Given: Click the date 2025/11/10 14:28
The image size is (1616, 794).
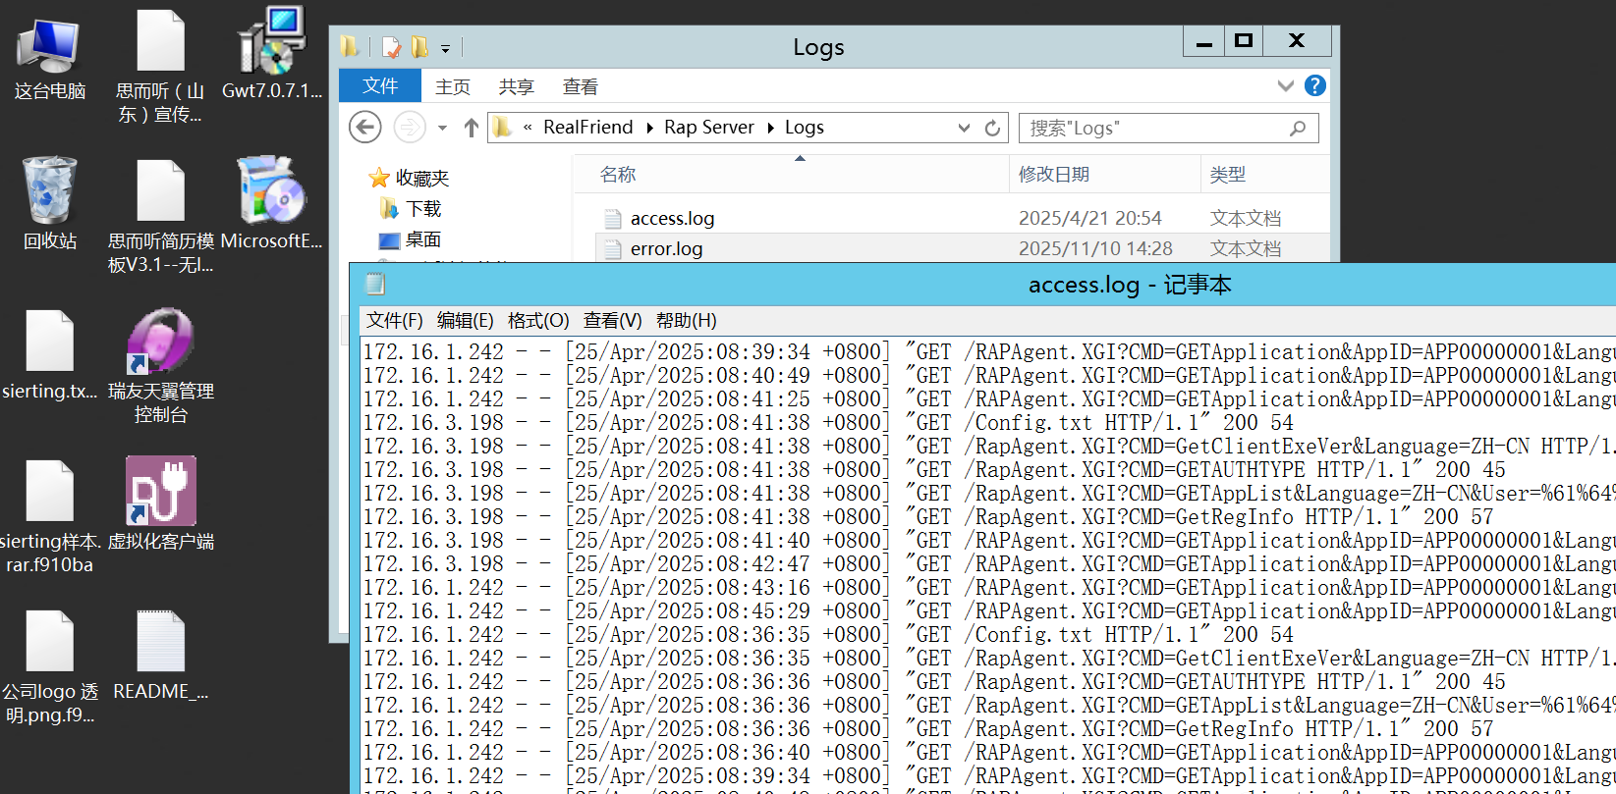Looking at the screenshot, I should (1095, 248).
